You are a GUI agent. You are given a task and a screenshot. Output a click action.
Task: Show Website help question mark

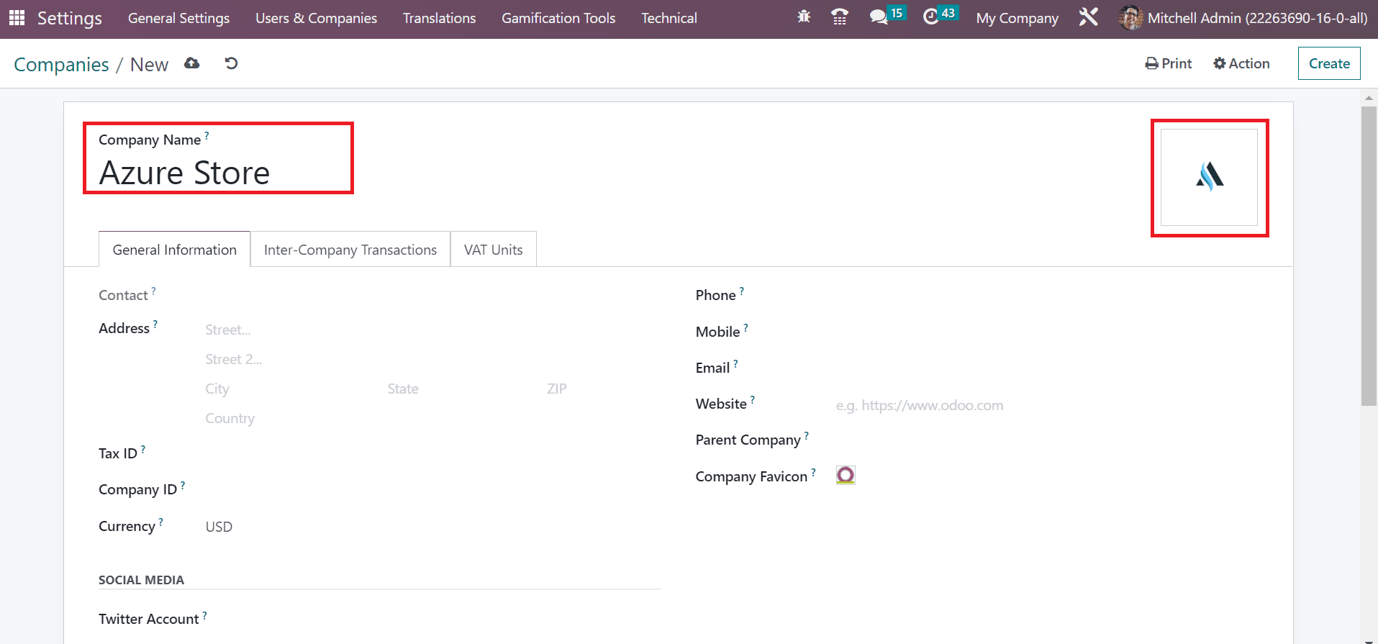753,399
